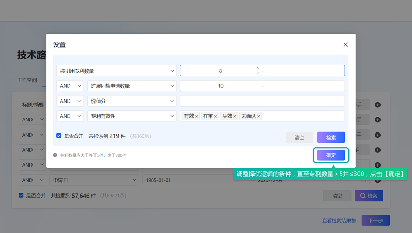The height and width of the screenshot is (233, 412).
Task: Switch to the 工作空间 tab in background page
Action: 27,80
